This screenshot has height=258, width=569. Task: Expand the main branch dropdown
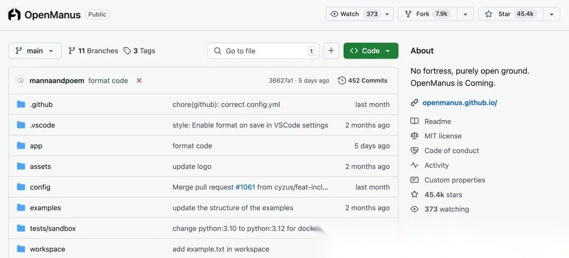pos(35,51)
